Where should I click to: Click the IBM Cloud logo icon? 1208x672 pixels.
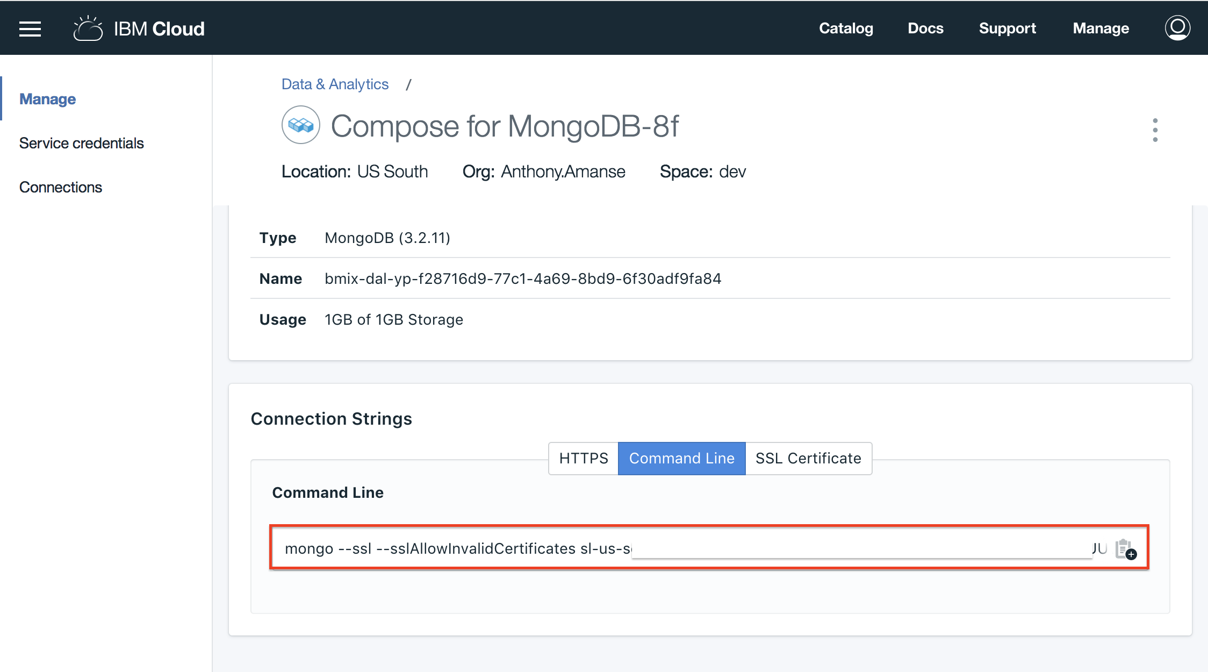coord(88,28)
